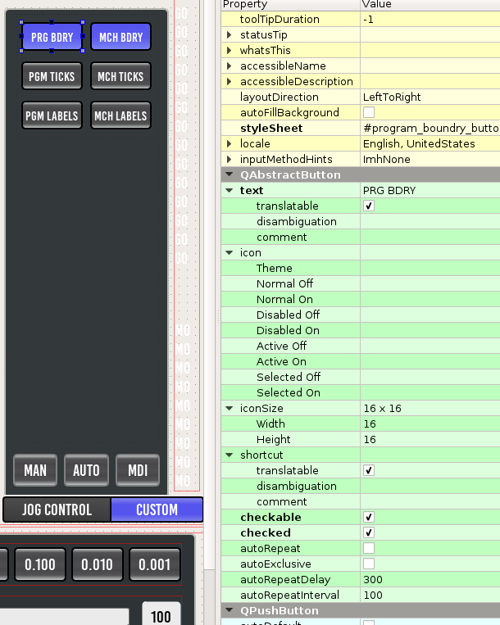Collapse the icon property group
The width and height of the screenshot is (500, 625).
230,252
